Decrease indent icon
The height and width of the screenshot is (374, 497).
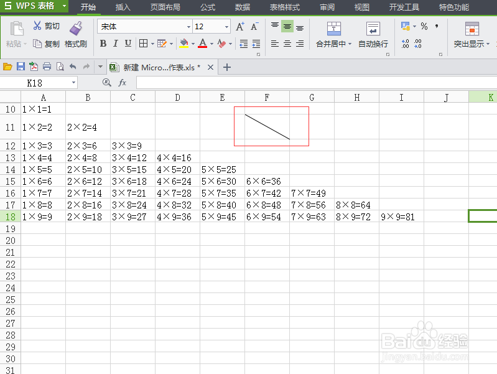pos(243,44)
